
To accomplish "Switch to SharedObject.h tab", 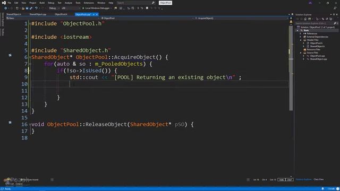I will tap(14, 14).
